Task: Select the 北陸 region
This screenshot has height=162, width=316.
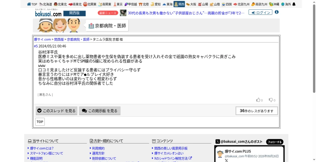Action: tap(144, 4)
